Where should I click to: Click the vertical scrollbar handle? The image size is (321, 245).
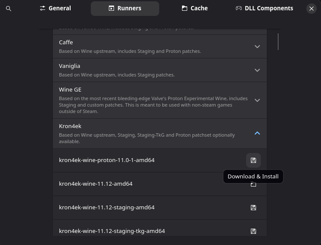coord(278,42)
